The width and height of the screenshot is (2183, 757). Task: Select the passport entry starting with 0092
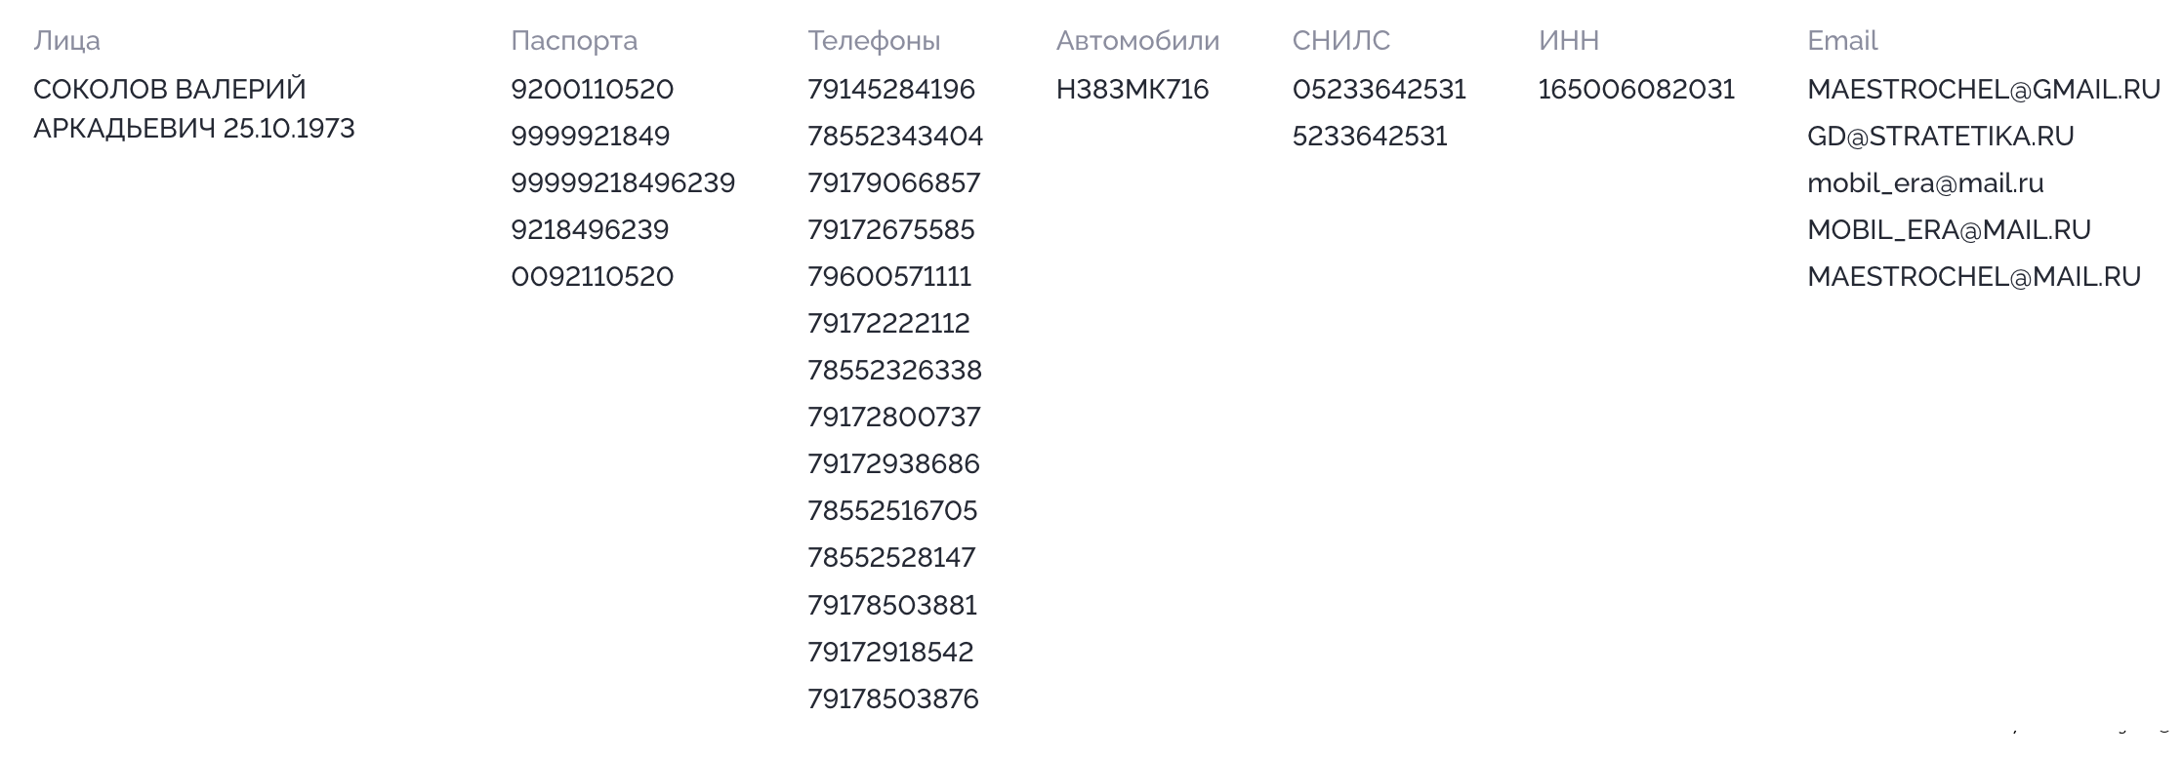coord(593,277)
